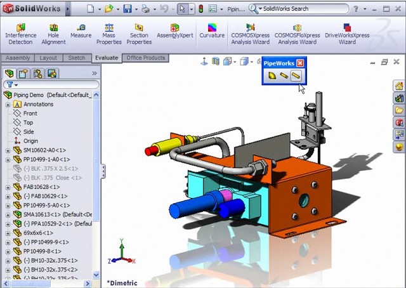406x288 pixels.
Task: Open Hole Alignment tool
Action: [53, 34]
